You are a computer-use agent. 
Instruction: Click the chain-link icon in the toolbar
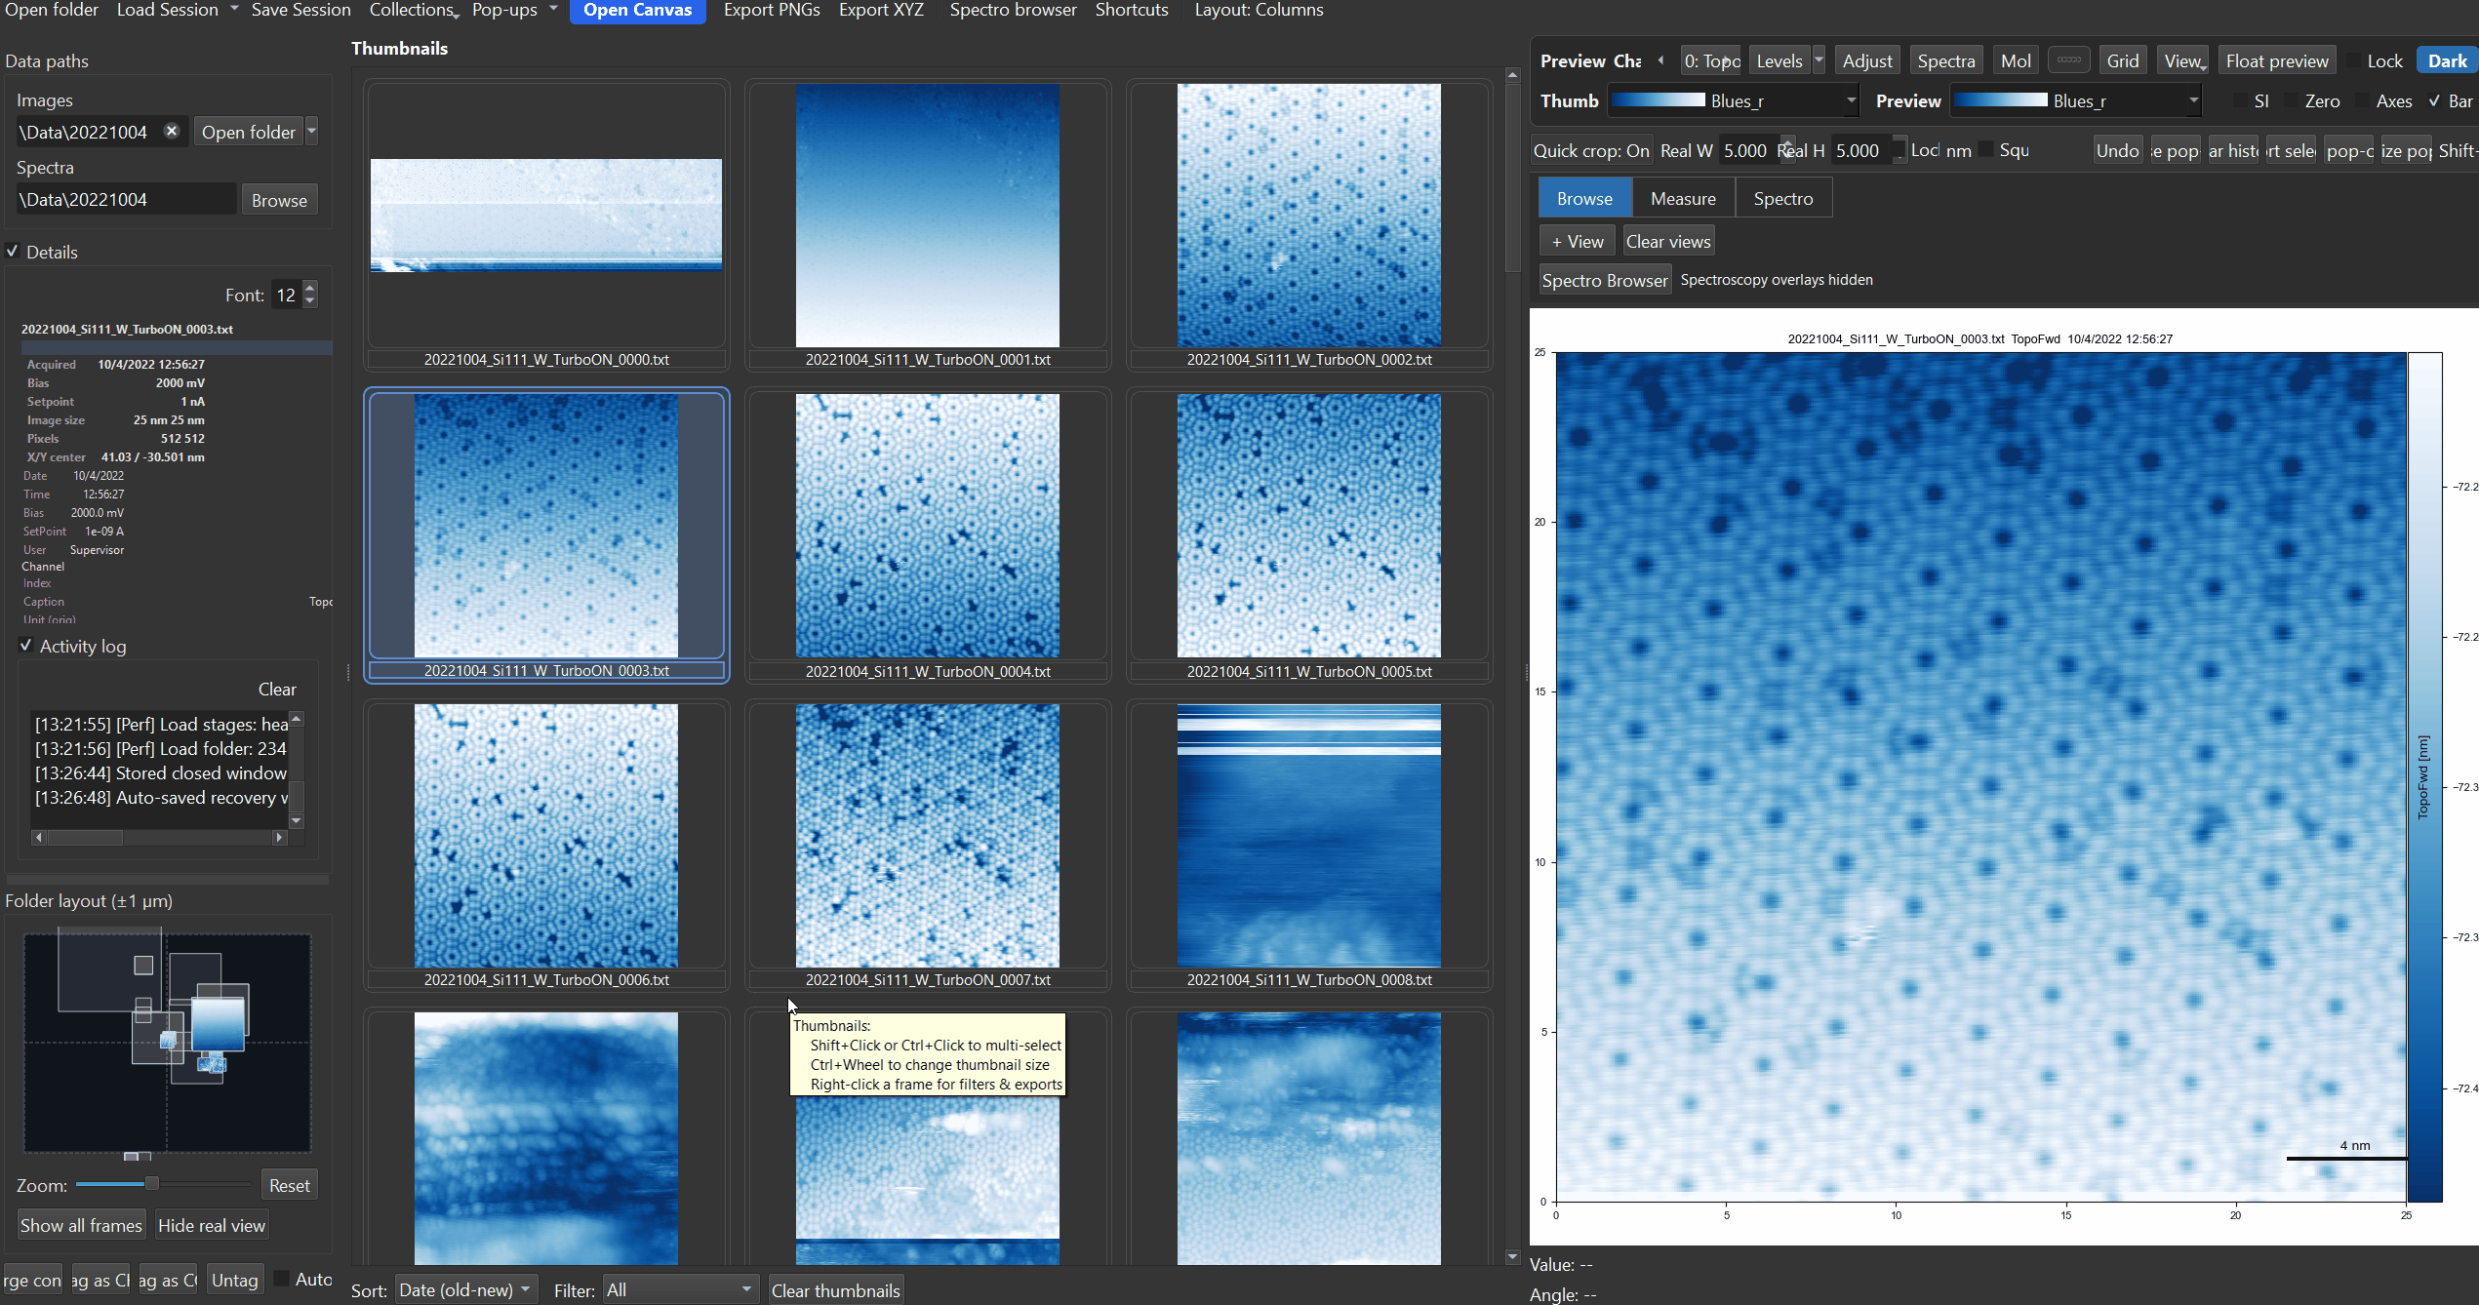pyautogui.click(x=2068, y=59)
